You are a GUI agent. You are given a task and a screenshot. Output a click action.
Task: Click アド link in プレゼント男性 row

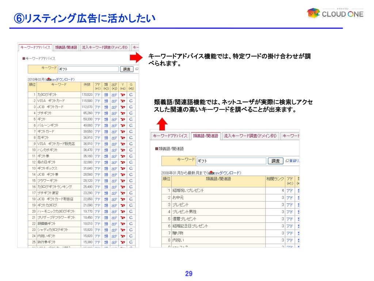click(290, 212)
